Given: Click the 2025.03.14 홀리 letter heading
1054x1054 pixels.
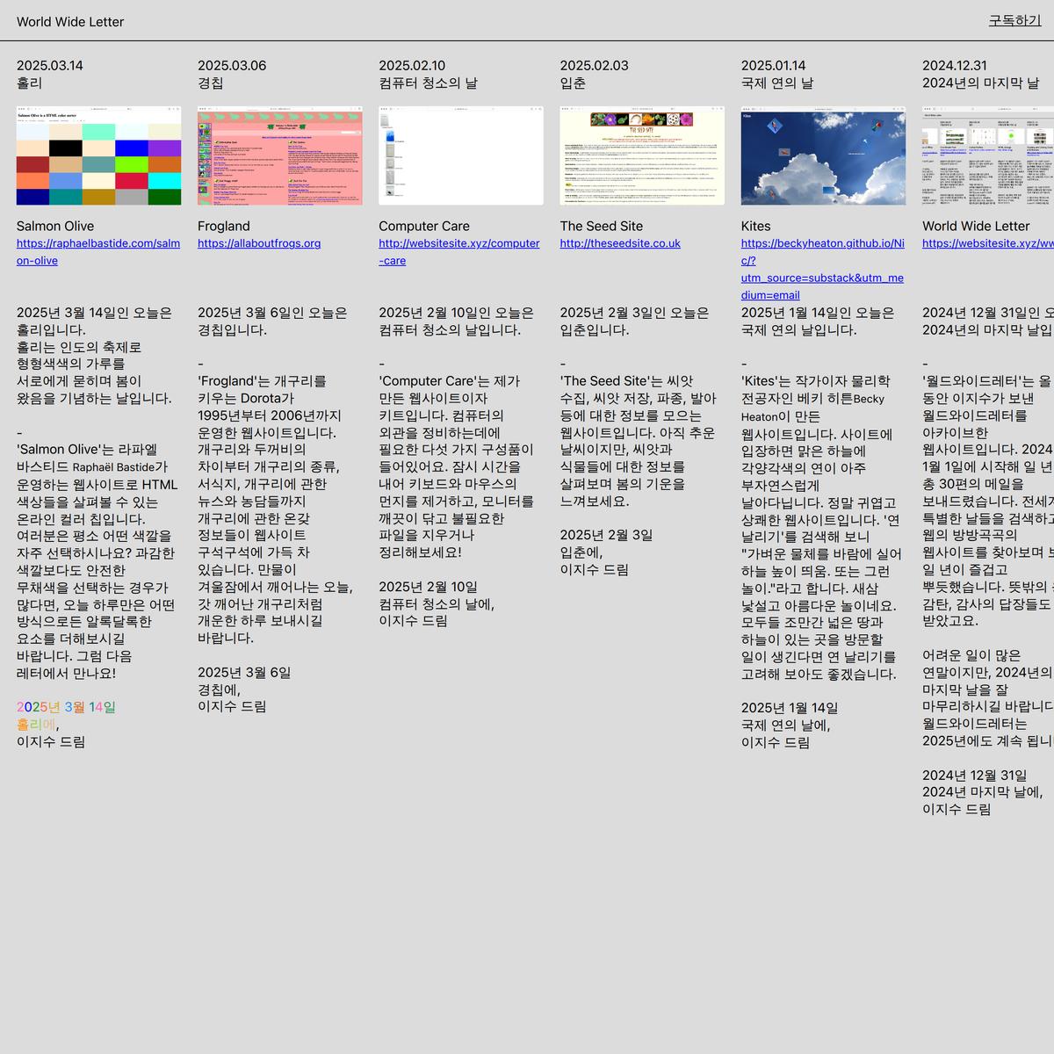Looking at the screenshot, I should [x=50, y=74].
